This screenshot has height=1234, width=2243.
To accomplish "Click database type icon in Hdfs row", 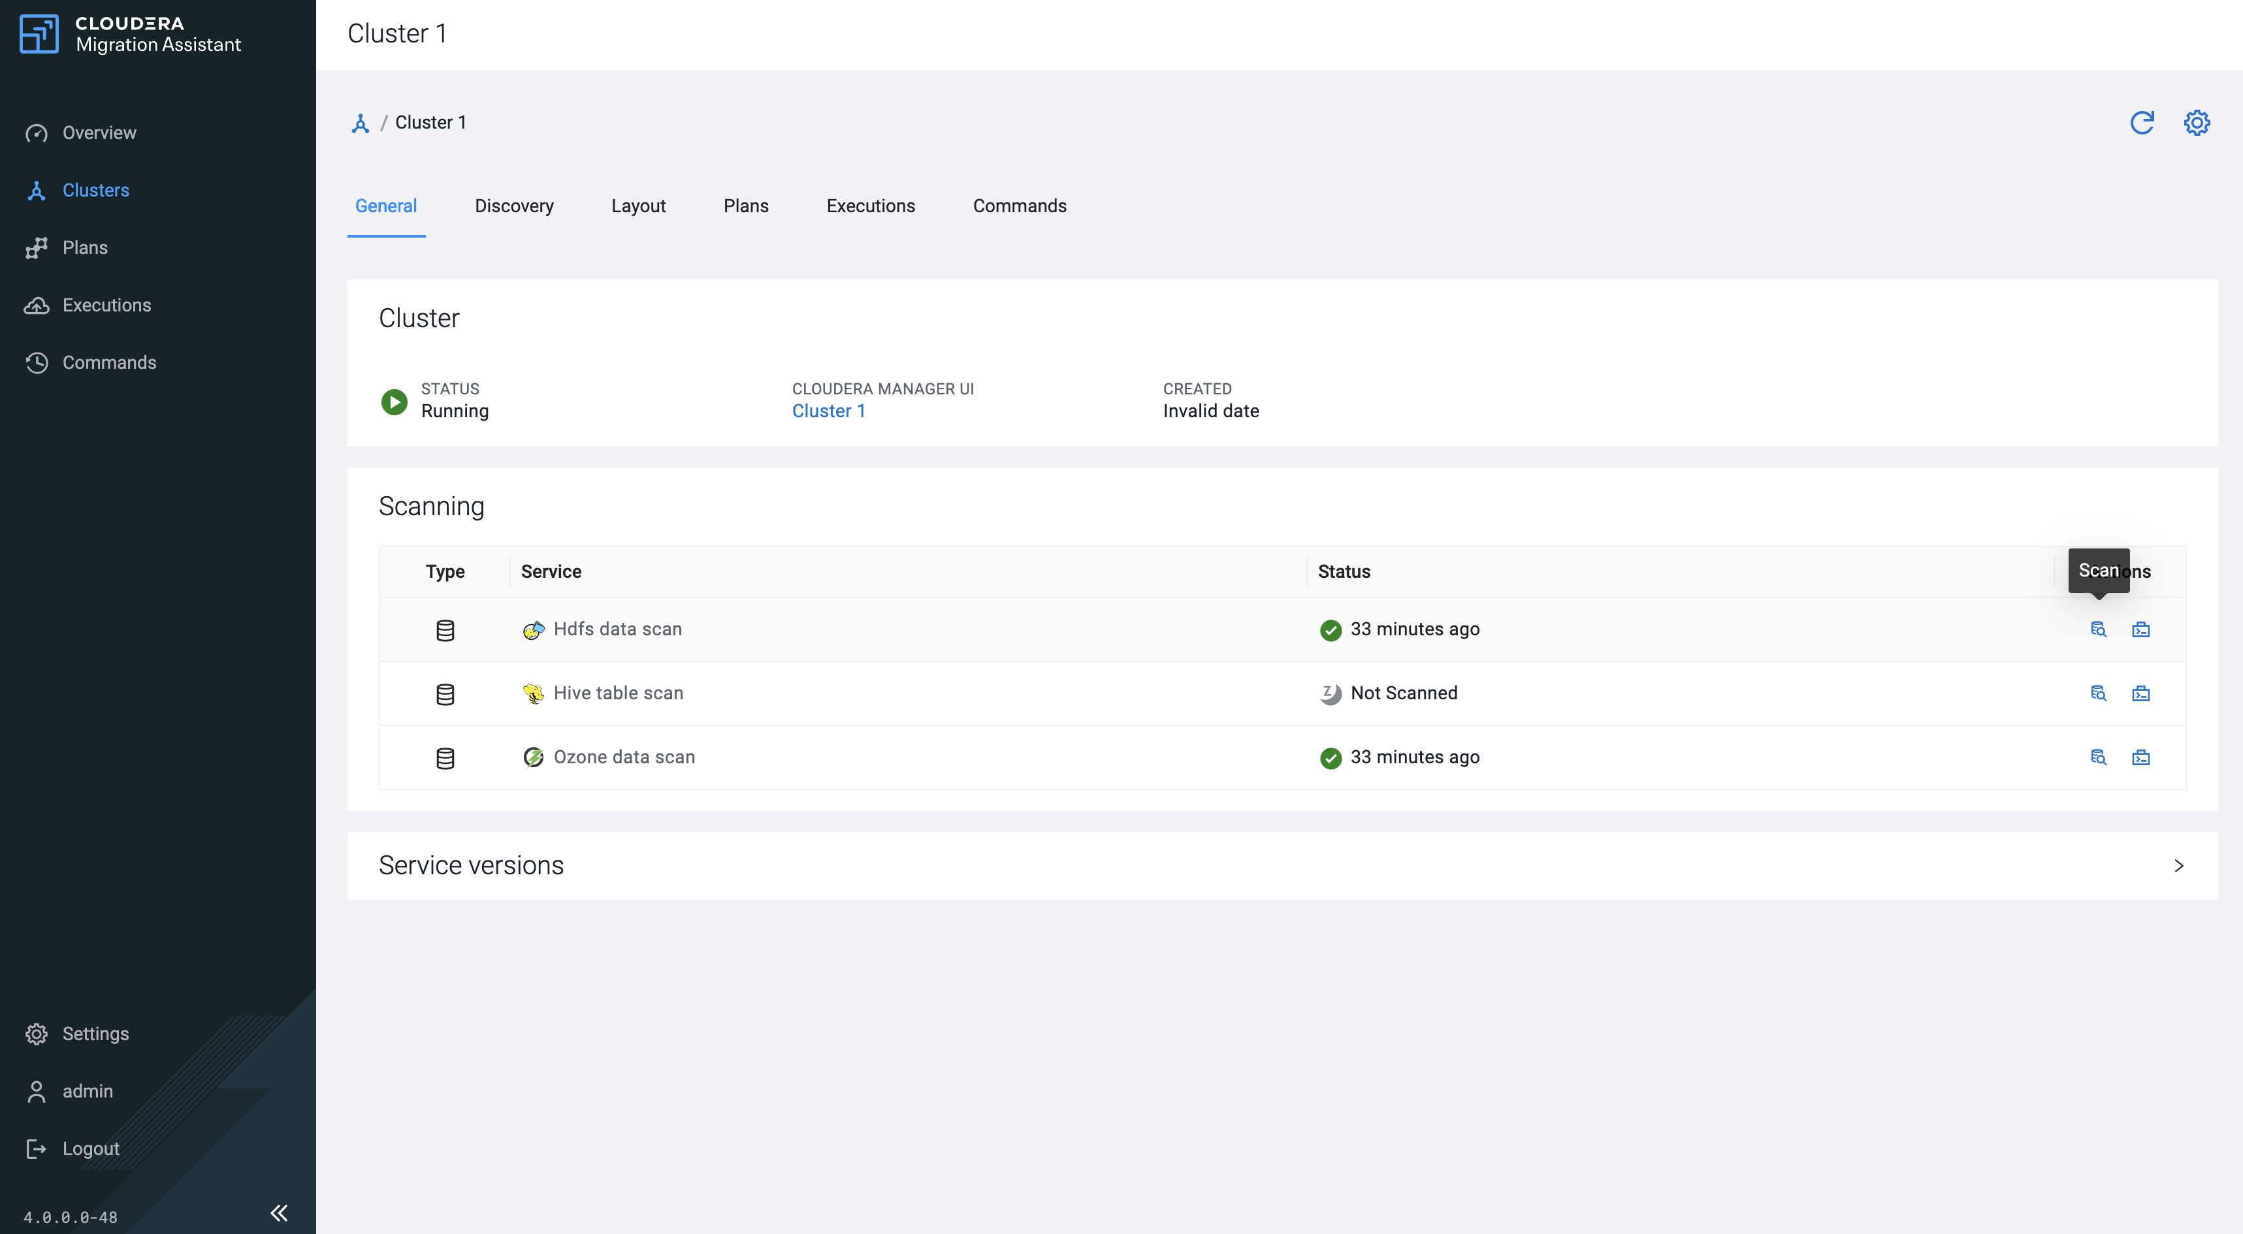I will [445, 630].
